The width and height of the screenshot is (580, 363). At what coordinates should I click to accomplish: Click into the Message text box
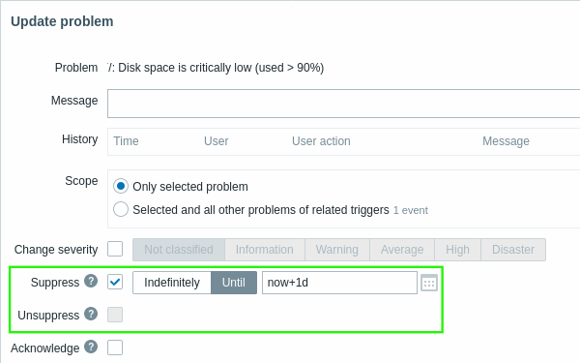[x=343, y=104]
